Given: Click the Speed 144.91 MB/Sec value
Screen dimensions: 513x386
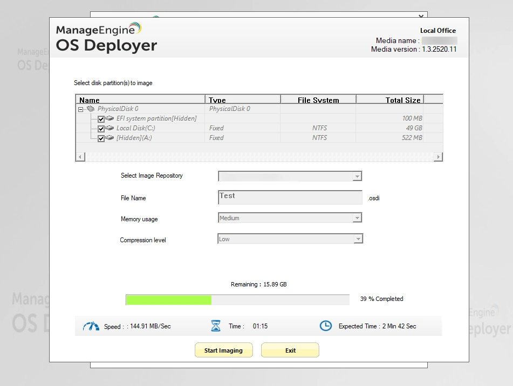Looking at the screenshot, I should click(151, 326).
